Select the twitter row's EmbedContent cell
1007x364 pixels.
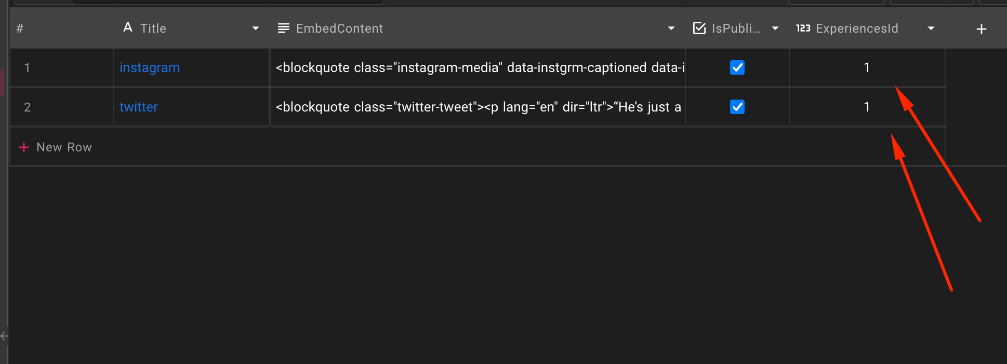pyautogui.click(x=477, y=107)
